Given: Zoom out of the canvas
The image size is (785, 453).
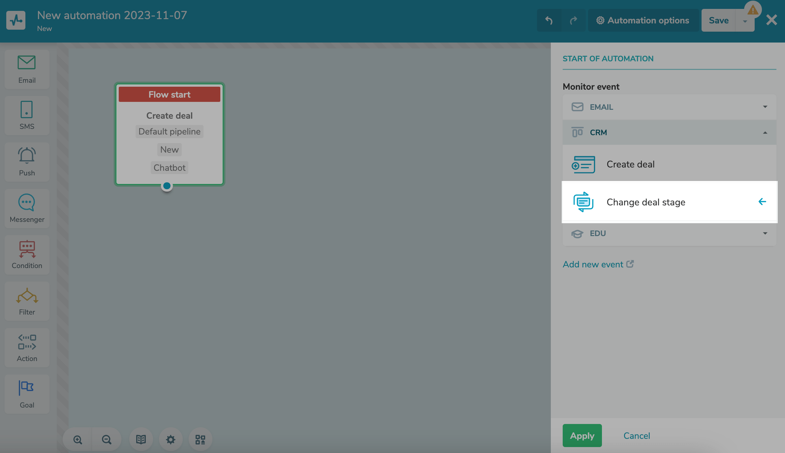Looking at the screenshot, I should pyautogui.click(x=107, y=439).
